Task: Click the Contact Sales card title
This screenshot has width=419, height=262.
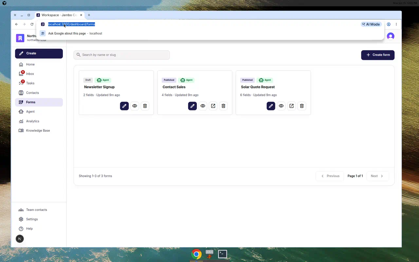Action: tap(174, 87)
